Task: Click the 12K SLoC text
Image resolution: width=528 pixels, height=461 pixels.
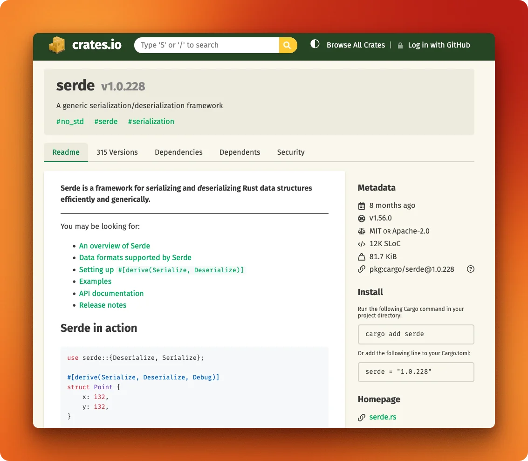Action: pyautogui.click(x=385, y=244)
